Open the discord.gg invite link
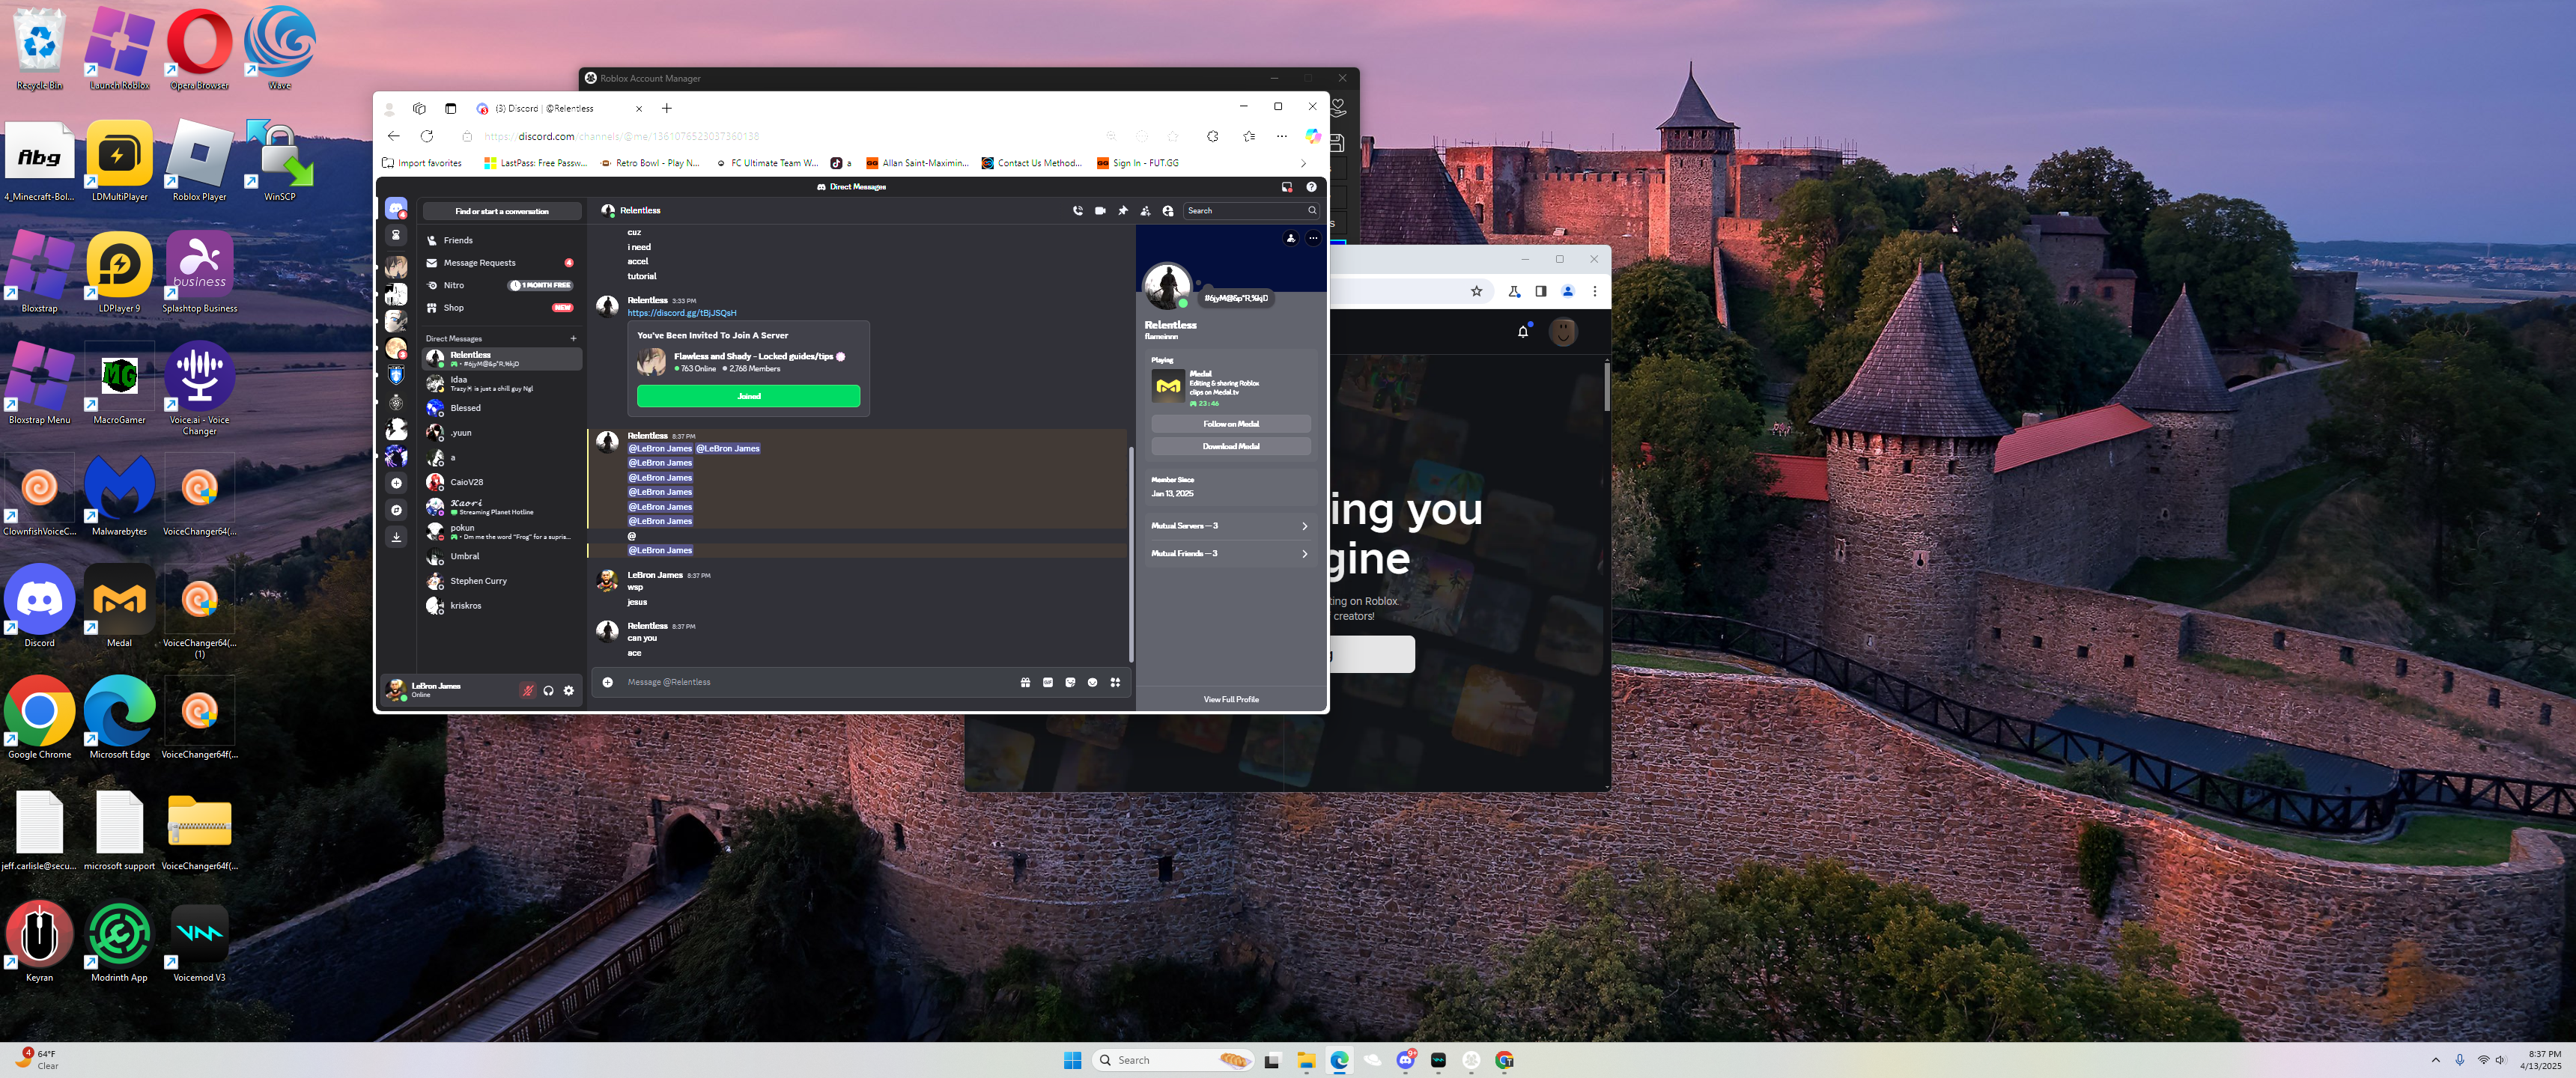This screenshot has width=2576, height=1078. (681, 313)
